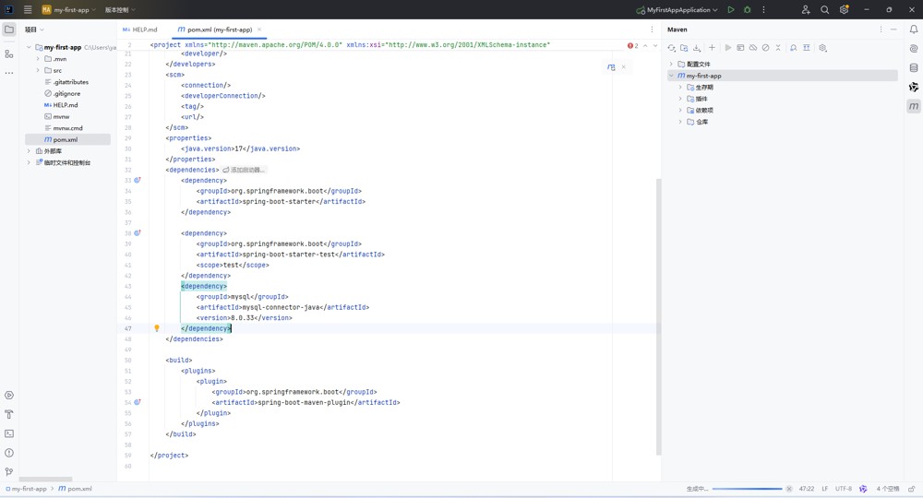Open the Notifications bell icon
Viewport: 923px width, 498px height.
click(914, 30)
